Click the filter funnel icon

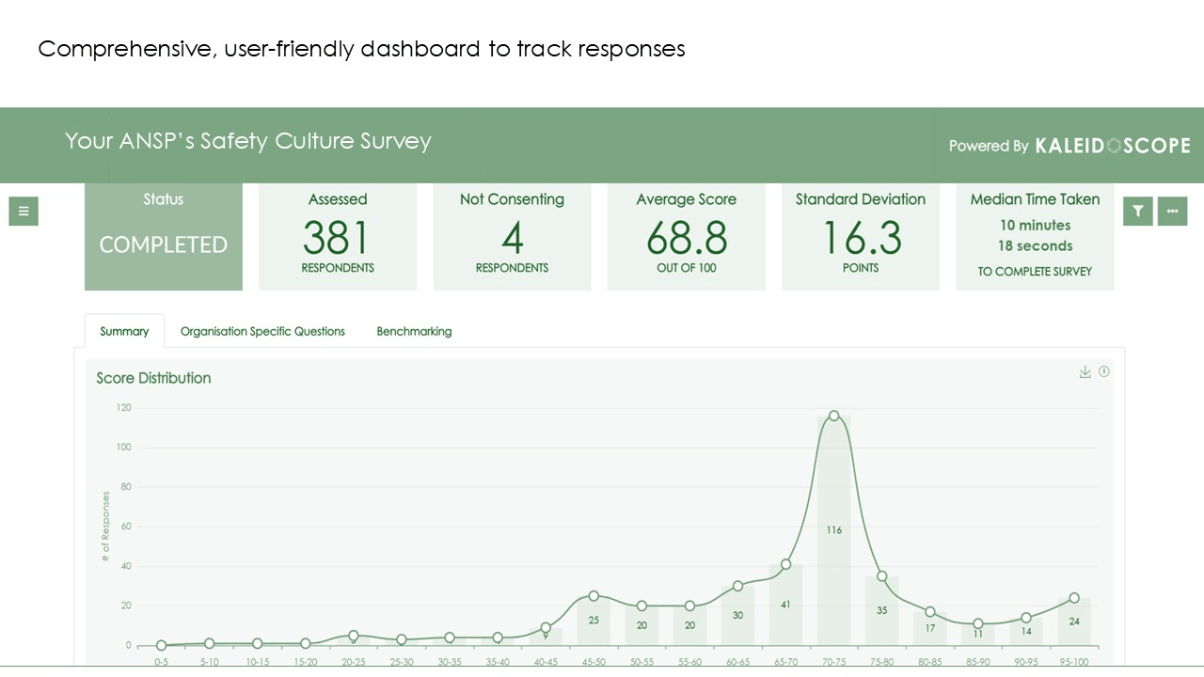(1138, 212)
